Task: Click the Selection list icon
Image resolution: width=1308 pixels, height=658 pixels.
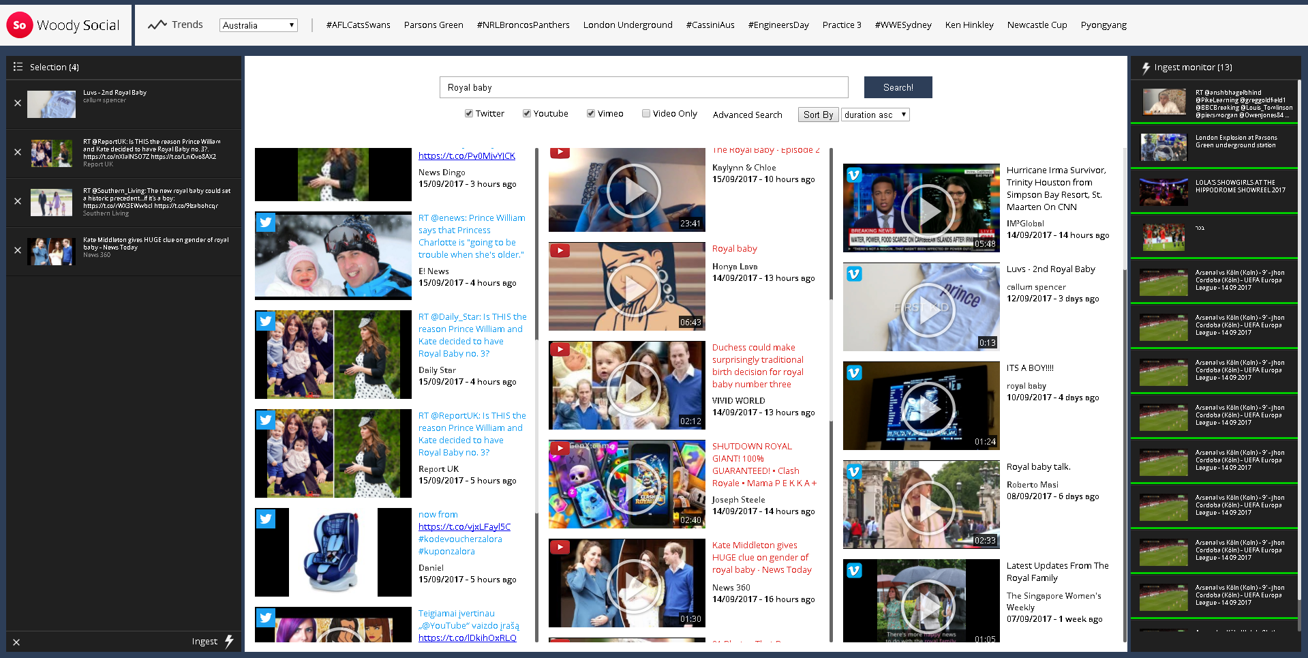Action: coord(18,67)
